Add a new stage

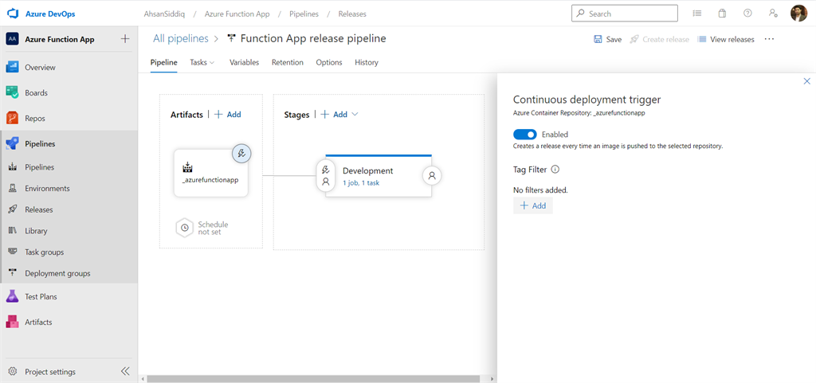coord(334,115)
